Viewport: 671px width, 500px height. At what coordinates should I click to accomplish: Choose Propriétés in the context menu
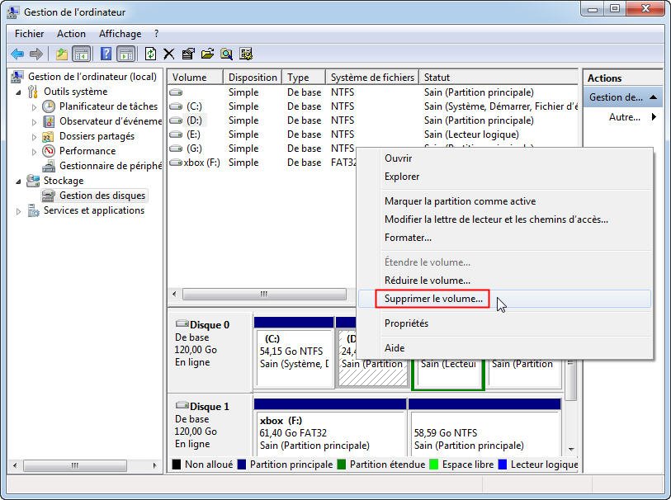coord(505,323)
